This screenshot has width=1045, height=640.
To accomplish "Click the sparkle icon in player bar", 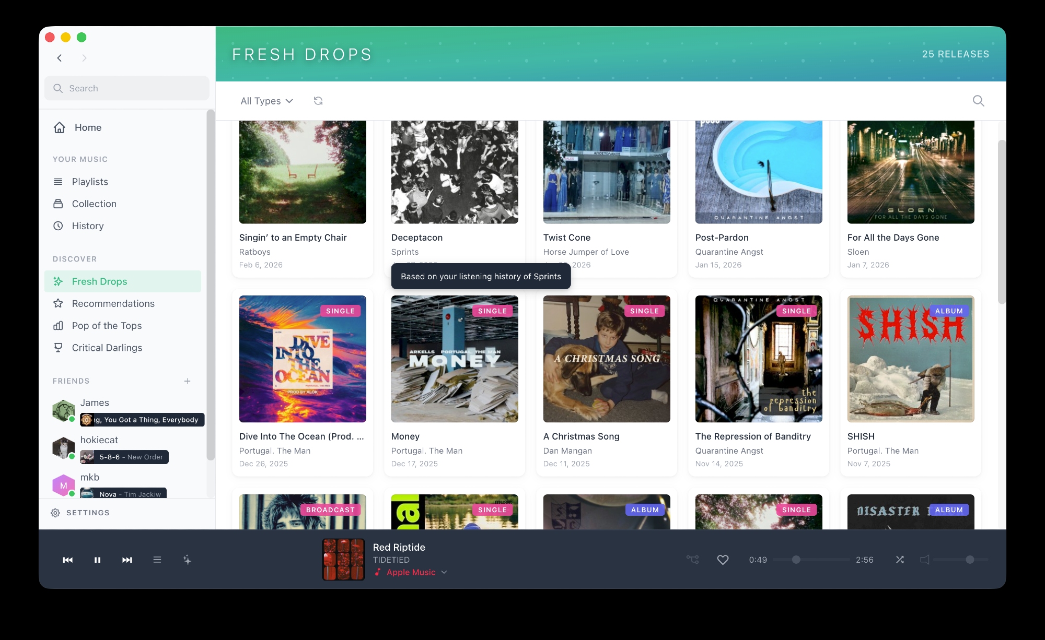I will coord(187,560).
